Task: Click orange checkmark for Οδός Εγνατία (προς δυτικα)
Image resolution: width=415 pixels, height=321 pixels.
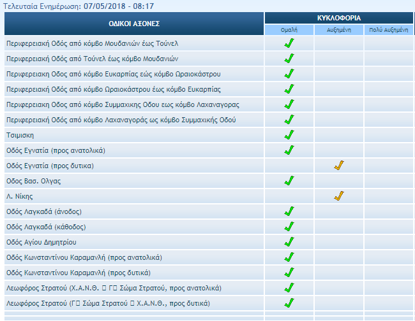Action: pyautogui.click(x=338, y=166)
